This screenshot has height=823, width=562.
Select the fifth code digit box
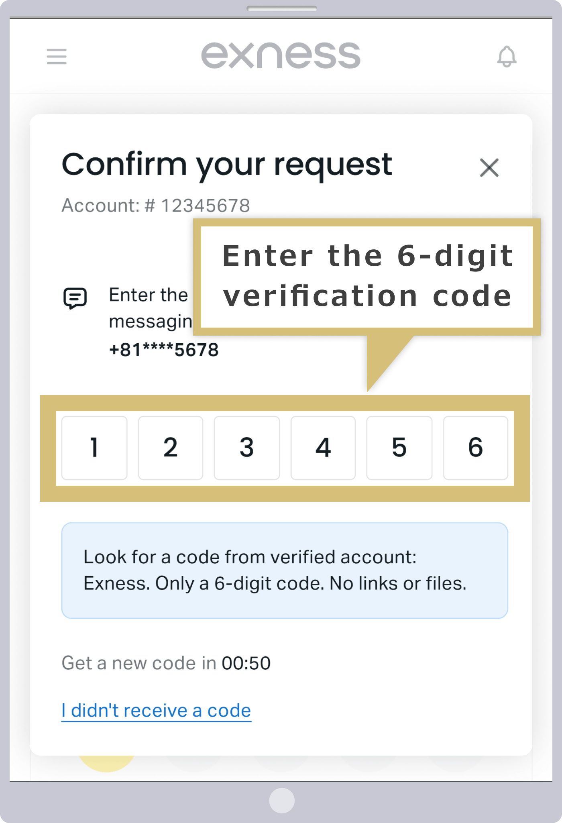click(399, 448)
